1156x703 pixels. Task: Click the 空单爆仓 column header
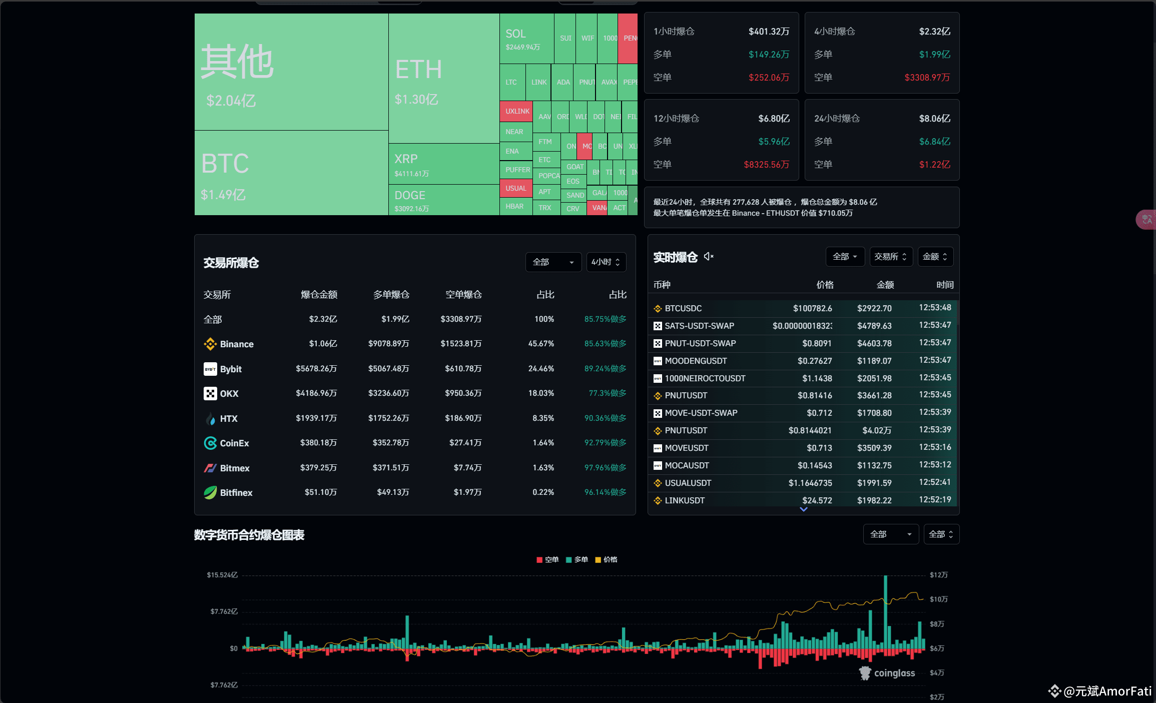[463, 295]
